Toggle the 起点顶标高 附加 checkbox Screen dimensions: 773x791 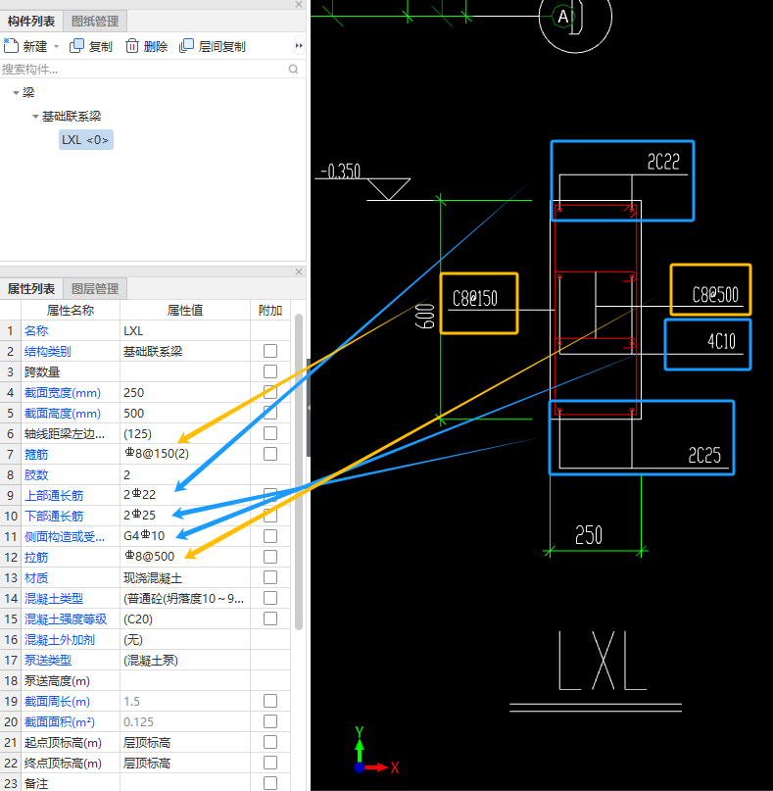tap(270, 742)
